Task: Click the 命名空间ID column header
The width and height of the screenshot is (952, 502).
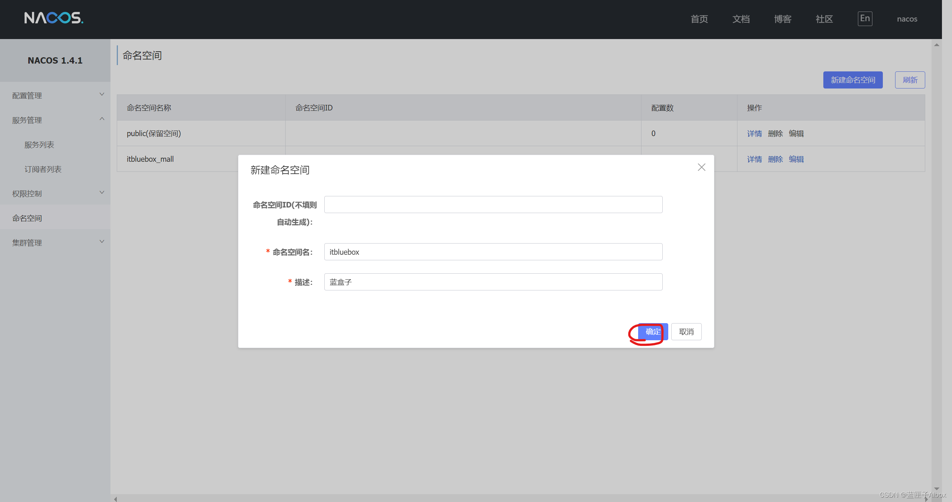Action: pyautogui.click(x=463, y=108)
